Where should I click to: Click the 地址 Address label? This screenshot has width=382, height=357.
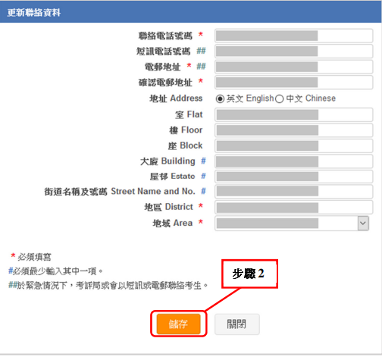click(176, 99)
